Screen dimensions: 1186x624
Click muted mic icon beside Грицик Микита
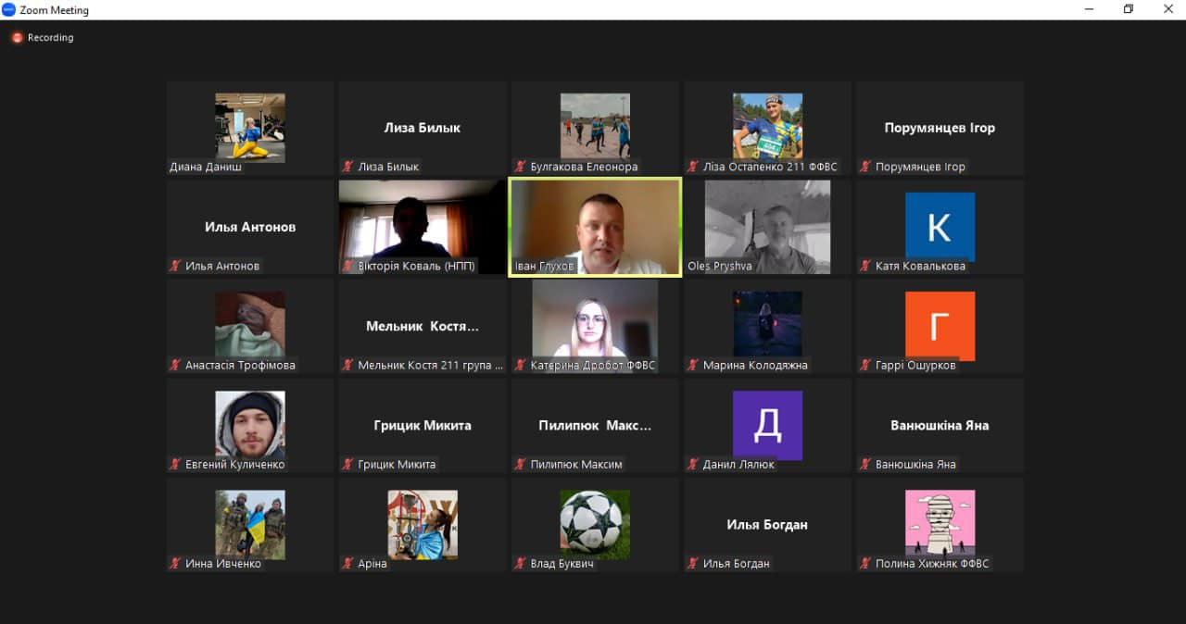(x=347, y=464)
